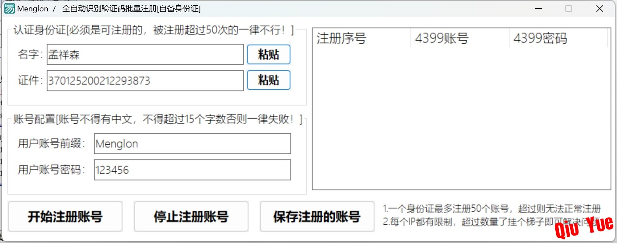This screenshot has height=243, width=617.
Task: Stop registration with 停止注册账号 button
Action: pos(191,216)
